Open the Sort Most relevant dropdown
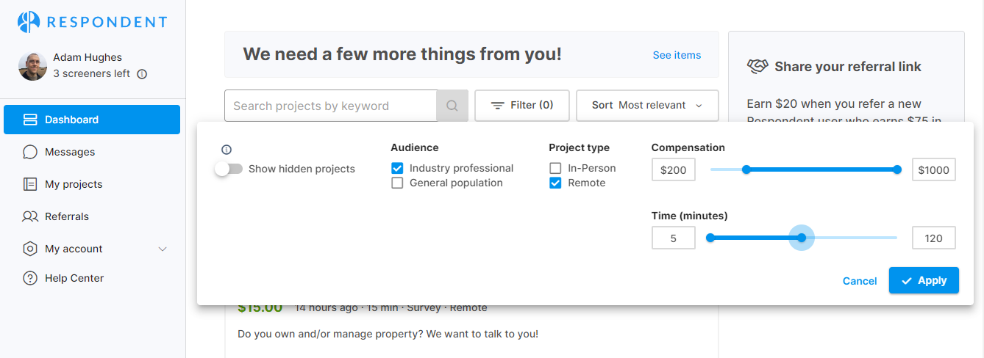 (647, 106)
